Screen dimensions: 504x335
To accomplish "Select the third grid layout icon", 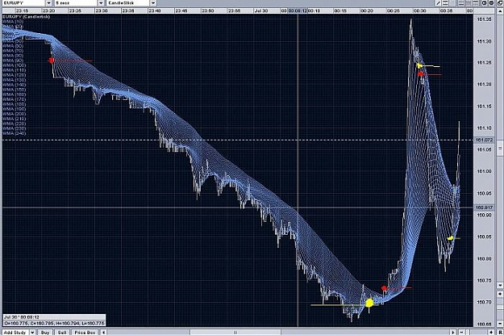I will pos(476,3).
